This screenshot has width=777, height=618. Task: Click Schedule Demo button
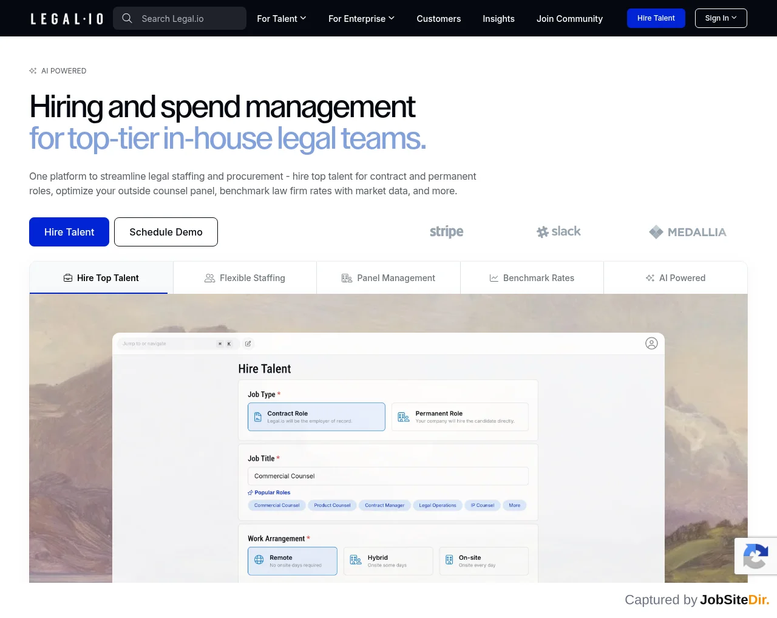click(x=166, y=232)
